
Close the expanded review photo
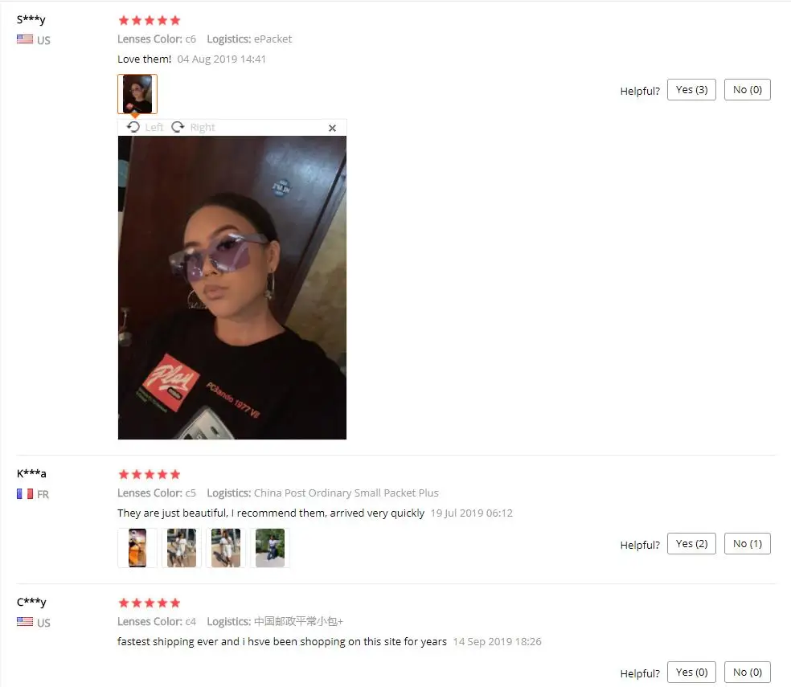332,128
